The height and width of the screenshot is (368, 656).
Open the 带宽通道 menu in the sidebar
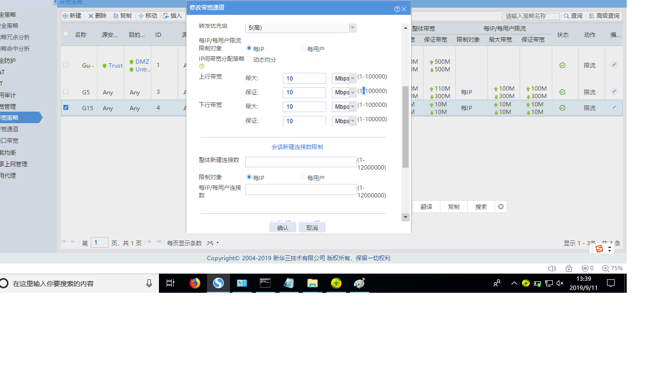9,129
